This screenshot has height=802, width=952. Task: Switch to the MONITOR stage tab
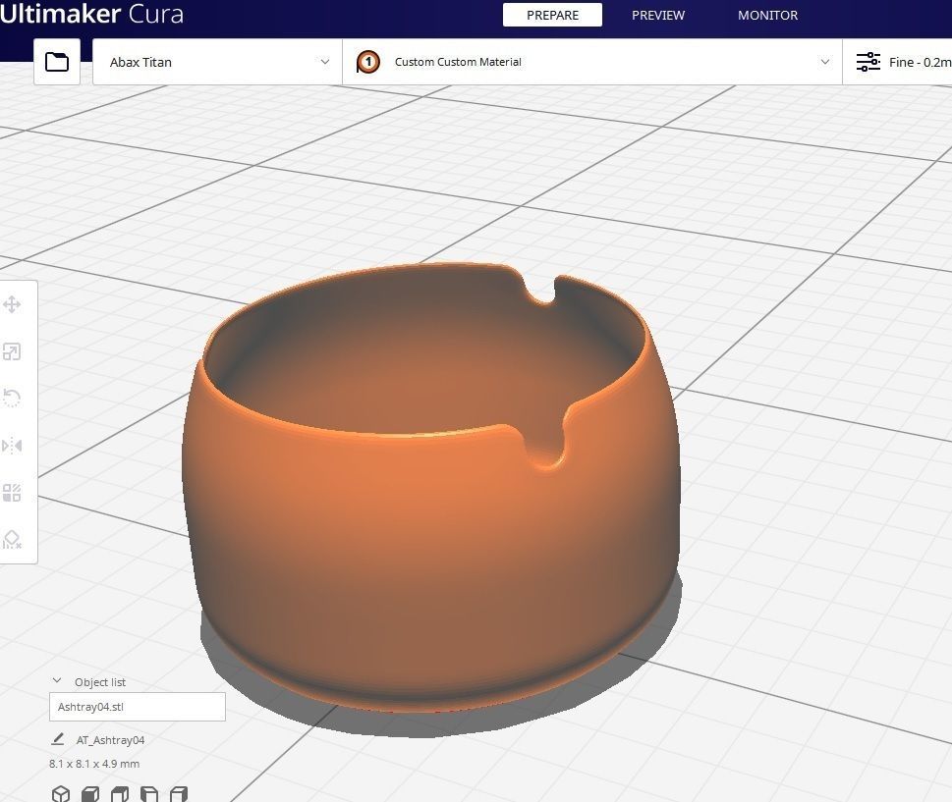(767, 15)
